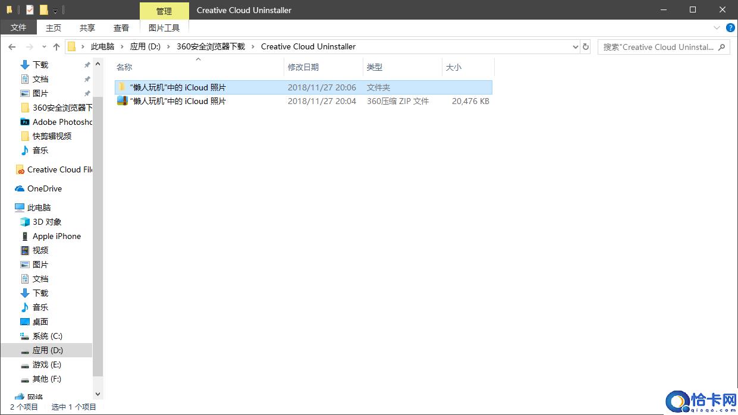Open the 文件 menu tab
The width and height of the screenshot is (738, 415).
tap(18, 28)
